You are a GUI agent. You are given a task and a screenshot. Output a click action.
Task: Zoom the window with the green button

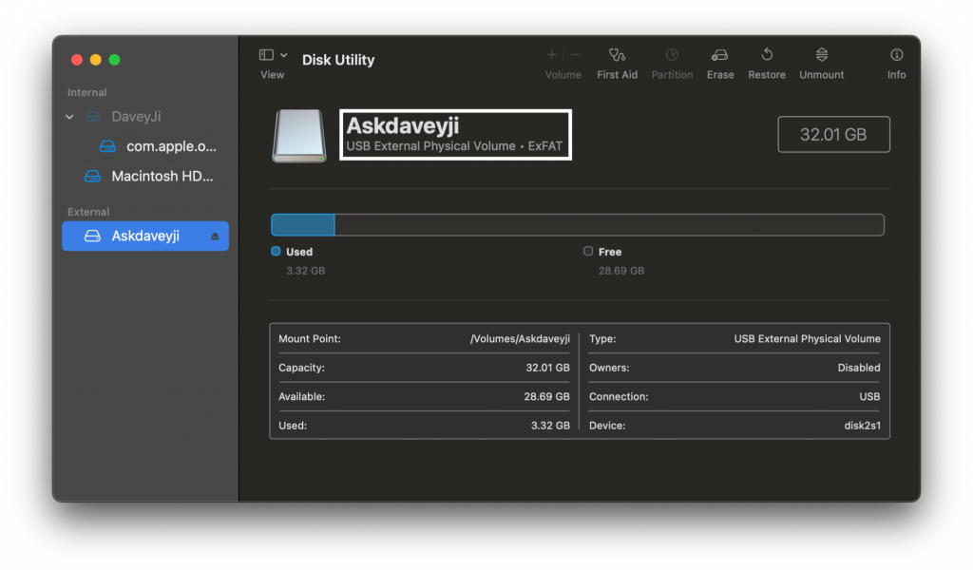[114, 60]
